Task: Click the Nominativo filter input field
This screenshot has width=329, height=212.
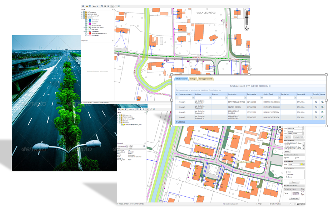Action: pyautogui.click(x=236, y=98)
